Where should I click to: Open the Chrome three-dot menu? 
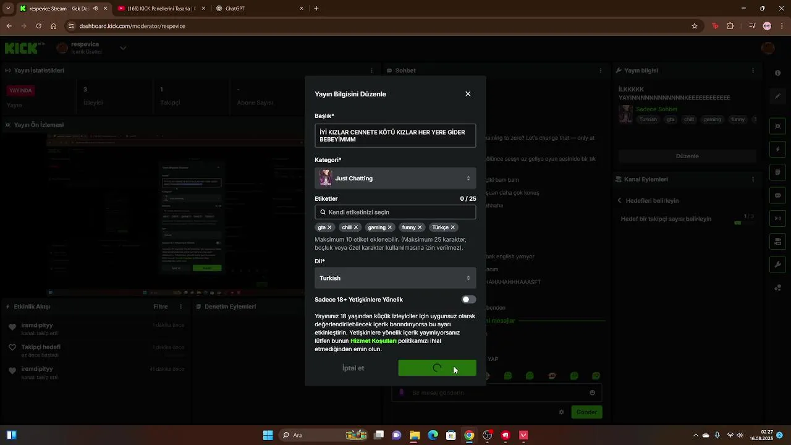tap(782, 26)
